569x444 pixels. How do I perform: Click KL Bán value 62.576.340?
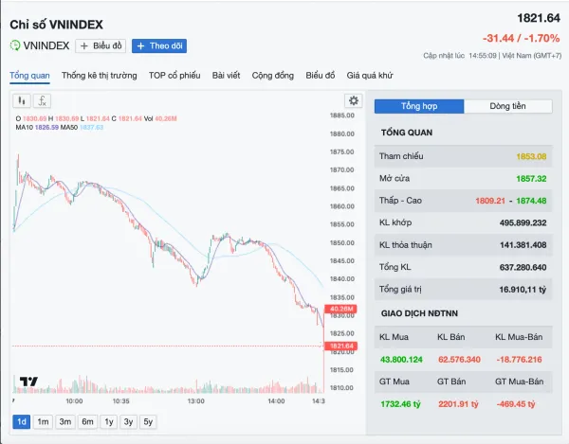point(459,360)
